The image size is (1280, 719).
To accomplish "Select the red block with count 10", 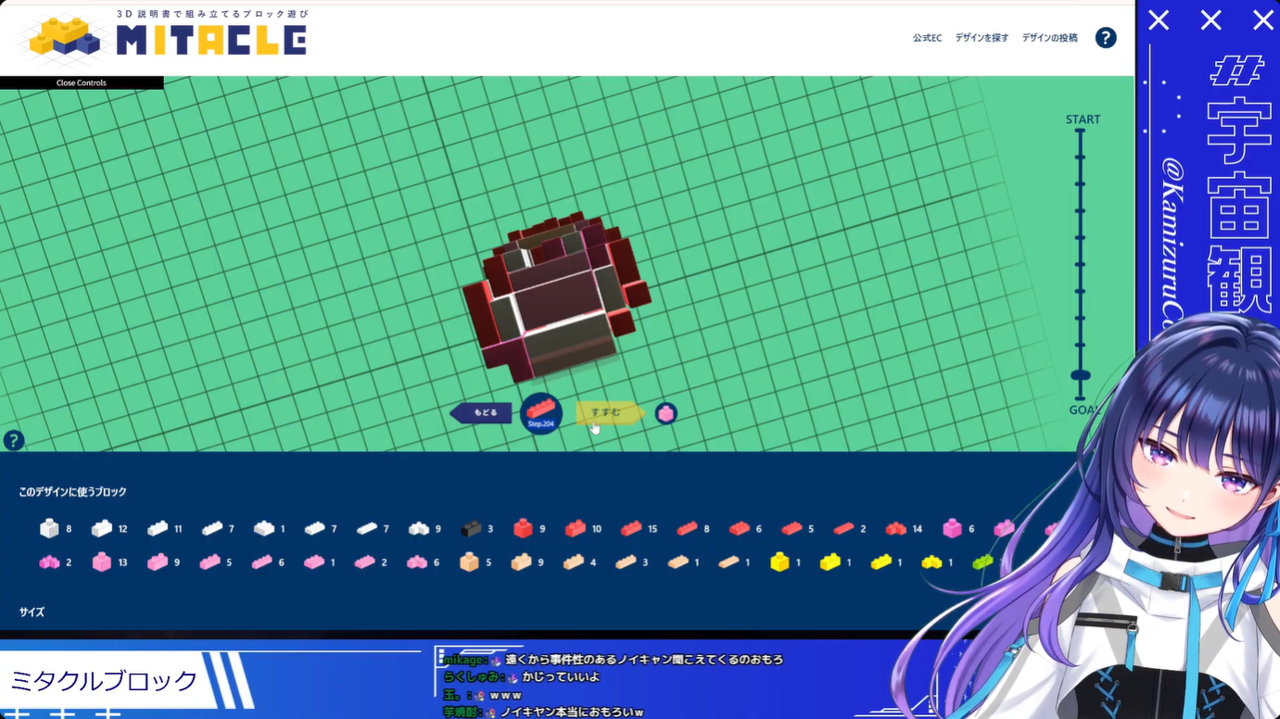I will [x=576, y=528].
